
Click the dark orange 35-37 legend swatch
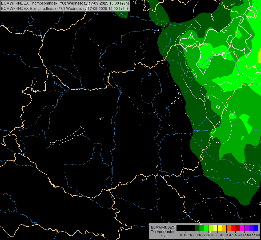pyautogui.click(x=229, y=228)
